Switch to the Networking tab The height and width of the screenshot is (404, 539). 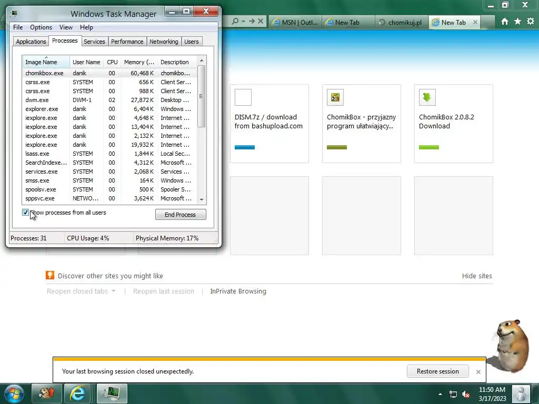(x=164, y=42)
